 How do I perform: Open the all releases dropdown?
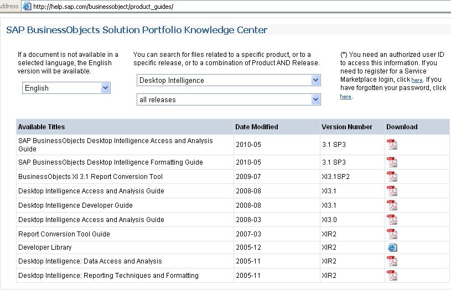[x=229, y=99]
